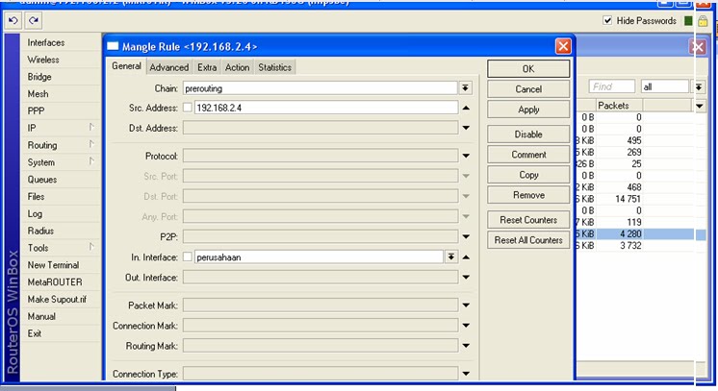Open Log in the sidebar menu
This screenshot has width=718, height=391.
point(61,213)
